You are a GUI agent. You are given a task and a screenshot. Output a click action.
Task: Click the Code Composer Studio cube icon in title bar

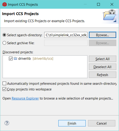pos(5,5)
